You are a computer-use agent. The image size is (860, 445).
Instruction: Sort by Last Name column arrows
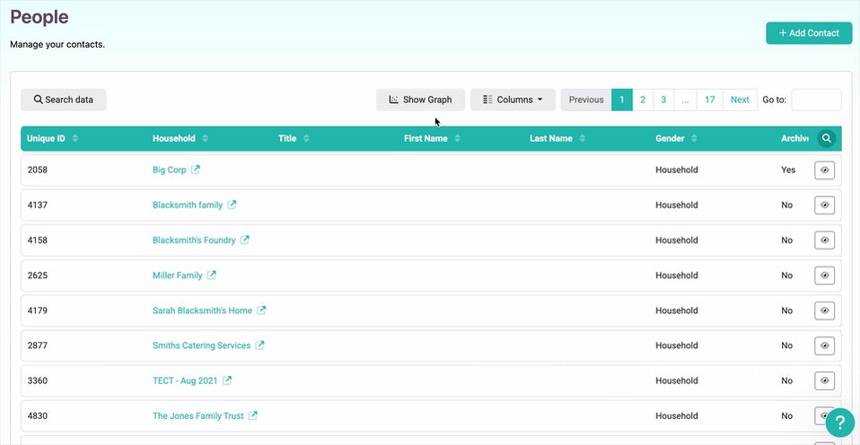(582, 139)
